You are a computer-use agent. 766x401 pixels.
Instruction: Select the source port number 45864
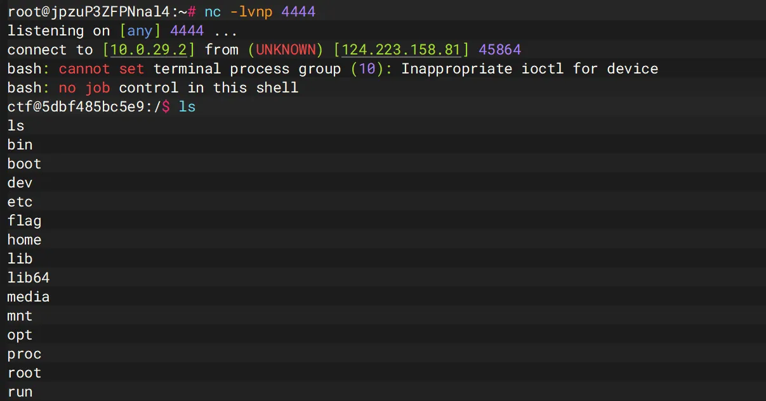click(x=500, y=49)
